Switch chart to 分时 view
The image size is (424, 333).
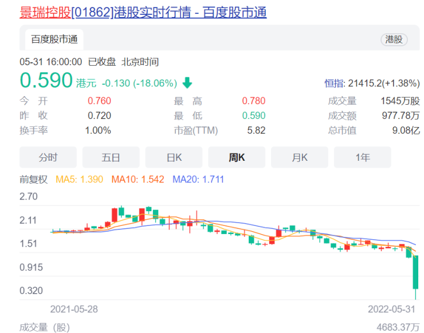tap(48, 157)
